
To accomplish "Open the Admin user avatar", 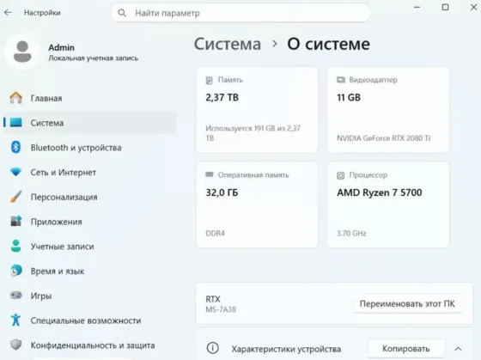I will (x=22, y=52).
